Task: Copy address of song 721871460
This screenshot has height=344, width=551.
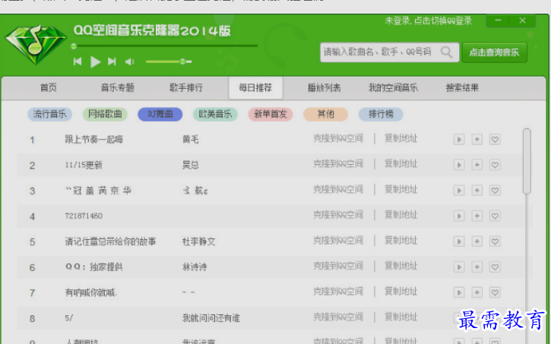Action: (x=401, y=214)
